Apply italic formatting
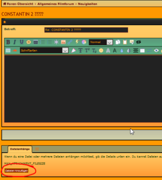This screenshot has height=180, width=162. [15, 42]
